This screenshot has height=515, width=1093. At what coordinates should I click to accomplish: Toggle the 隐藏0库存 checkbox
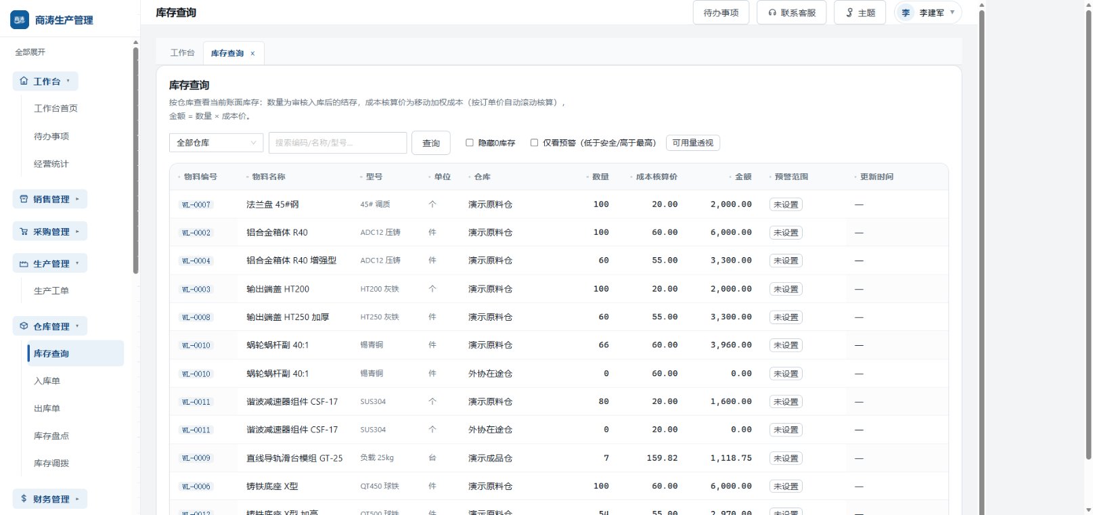click(x=470, y=143)
